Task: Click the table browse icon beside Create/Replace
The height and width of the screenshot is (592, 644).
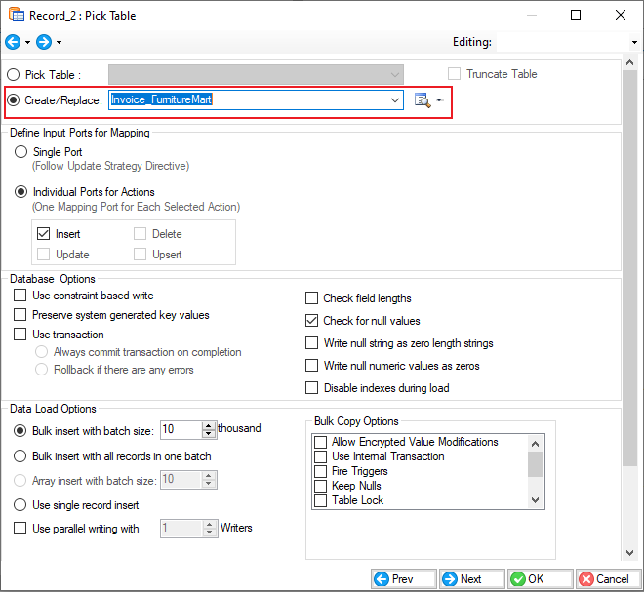Action: pyautogui.click(x=423, y=99)
